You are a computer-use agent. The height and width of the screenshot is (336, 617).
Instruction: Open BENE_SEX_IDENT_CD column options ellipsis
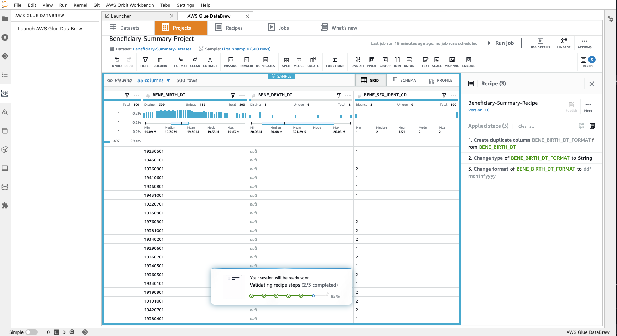[x=454, y=96]
